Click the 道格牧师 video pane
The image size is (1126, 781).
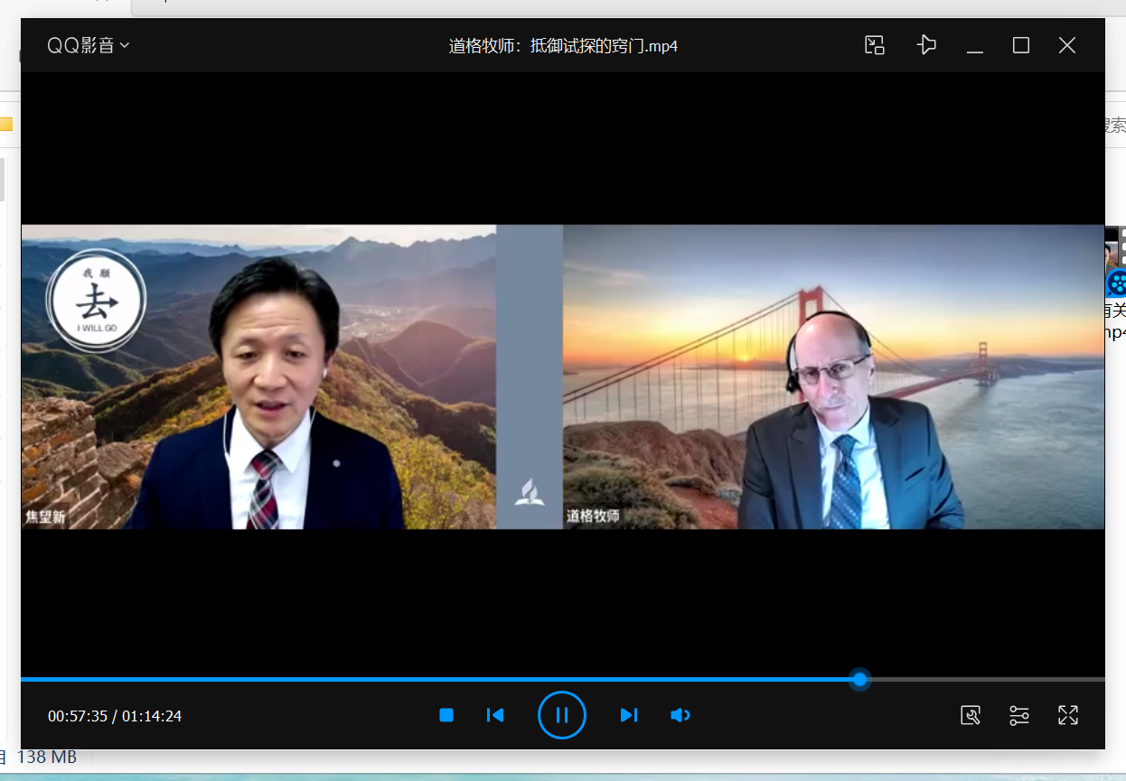(833, 377)
